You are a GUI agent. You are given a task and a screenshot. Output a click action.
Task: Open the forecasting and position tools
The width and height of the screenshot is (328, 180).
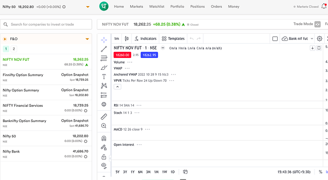(x=104, y=95)
